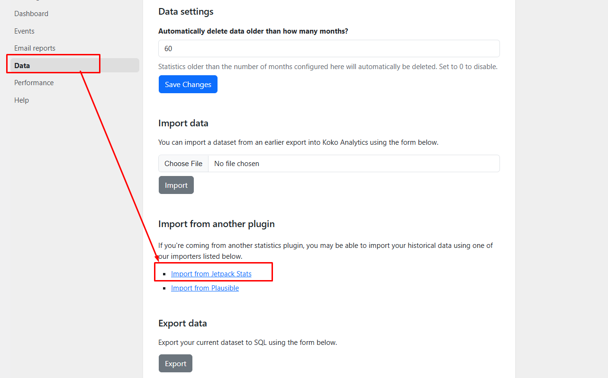
Task: Open Email reports in the sidebar
Action: pos(35,48)
